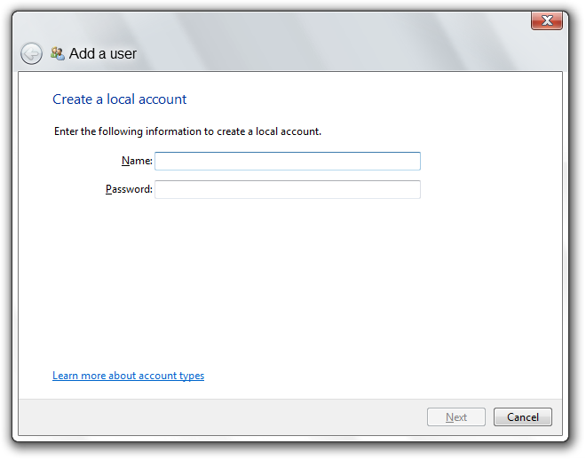Click the Add a user title text

click(x=103, y=54)
